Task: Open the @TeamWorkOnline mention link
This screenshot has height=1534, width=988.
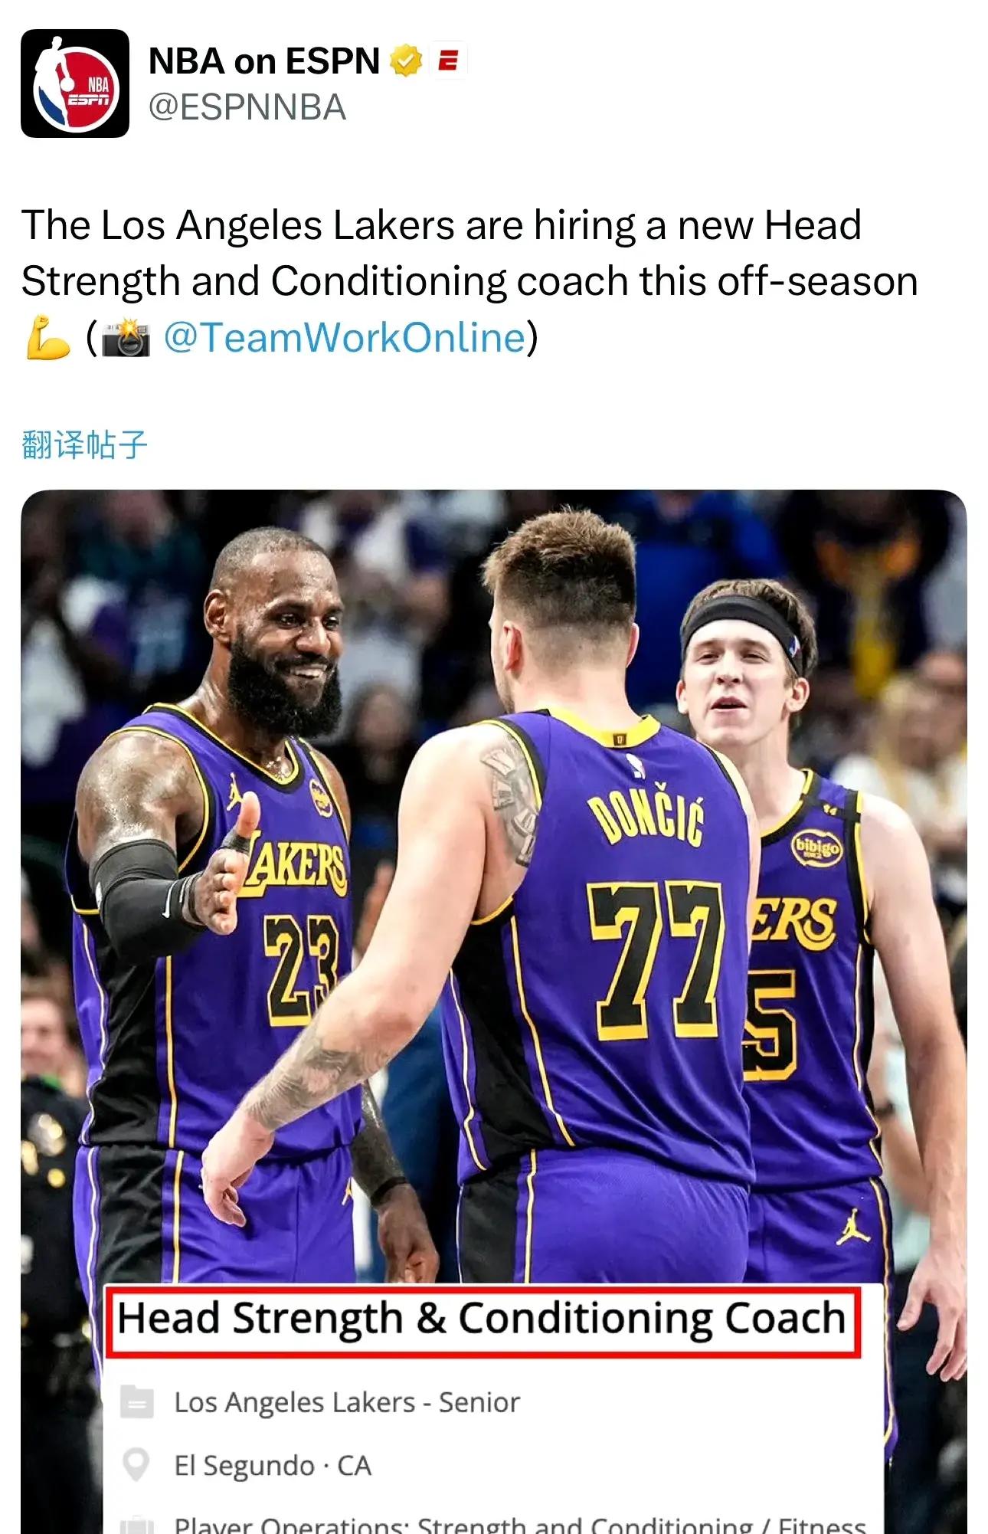Action: point(345,337)
